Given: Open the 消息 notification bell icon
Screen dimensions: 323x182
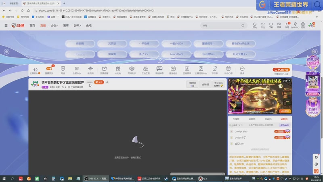Looking at the screenshot, I should (287, 25).
